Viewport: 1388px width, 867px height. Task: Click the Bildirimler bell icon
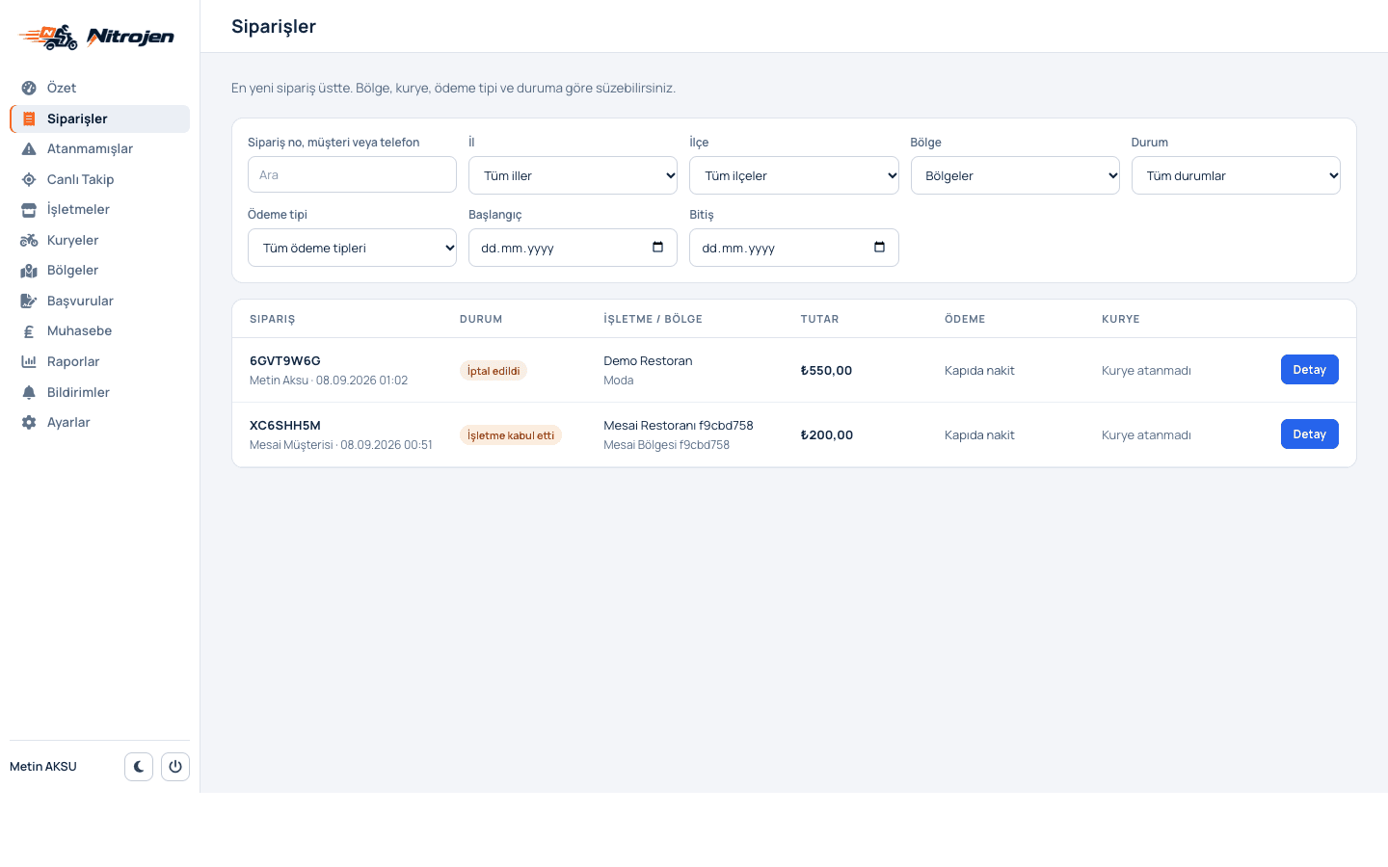(x=29, y=392)
